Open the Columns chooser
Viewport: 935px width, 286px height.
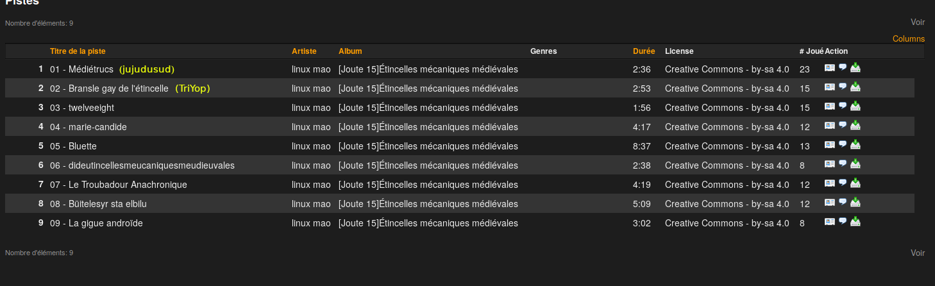(908, 39)
